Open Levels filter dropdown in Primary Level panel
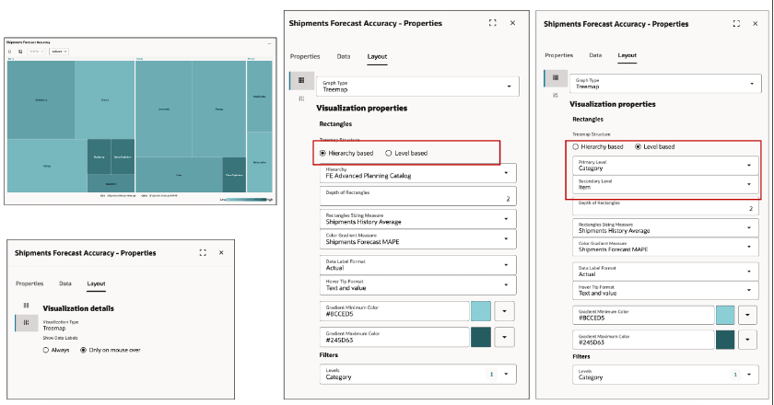Screen dimensions: 774x405 point(665,375)
